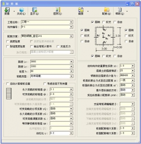Image resolution: width=141 pixels, height=144 pixels.
Task: Click the stacked slab layers icon
Action: [9, 94]
